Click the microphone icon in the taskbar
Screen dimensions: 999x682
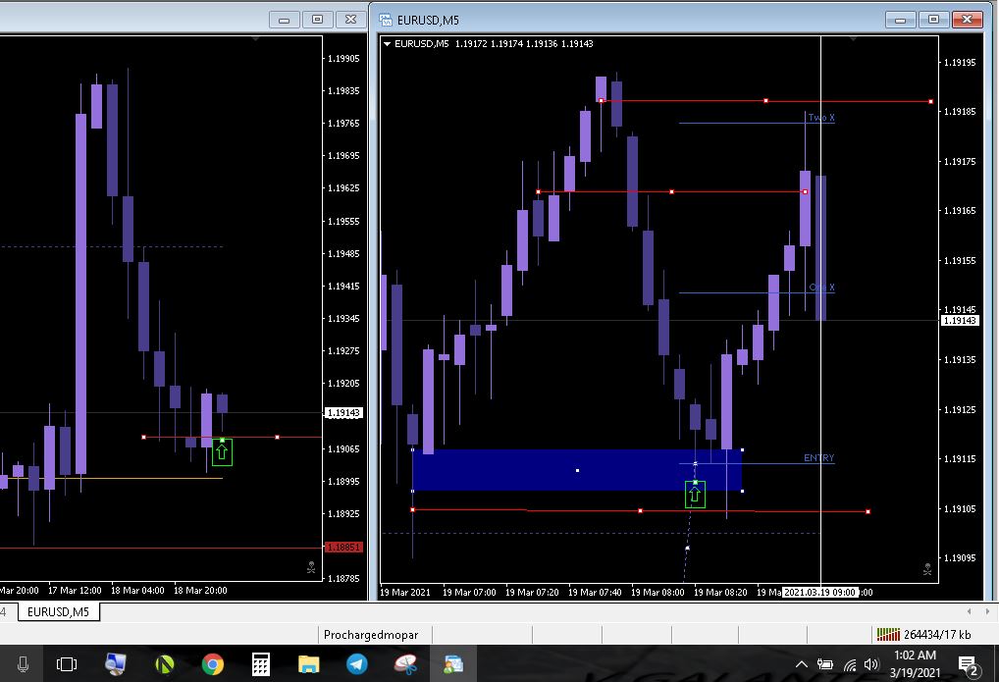click(23, 664)
